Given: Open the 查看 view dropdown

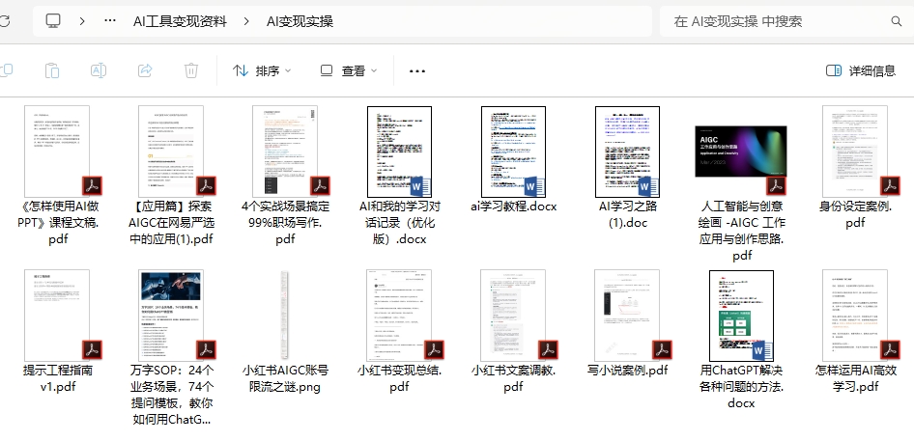Looking at the screenshot, I should [x=348, y=70].
